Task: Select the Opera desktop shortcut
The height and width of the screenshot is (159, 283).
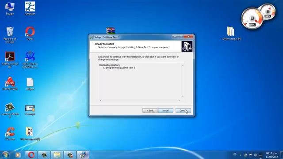Action: 30,34
